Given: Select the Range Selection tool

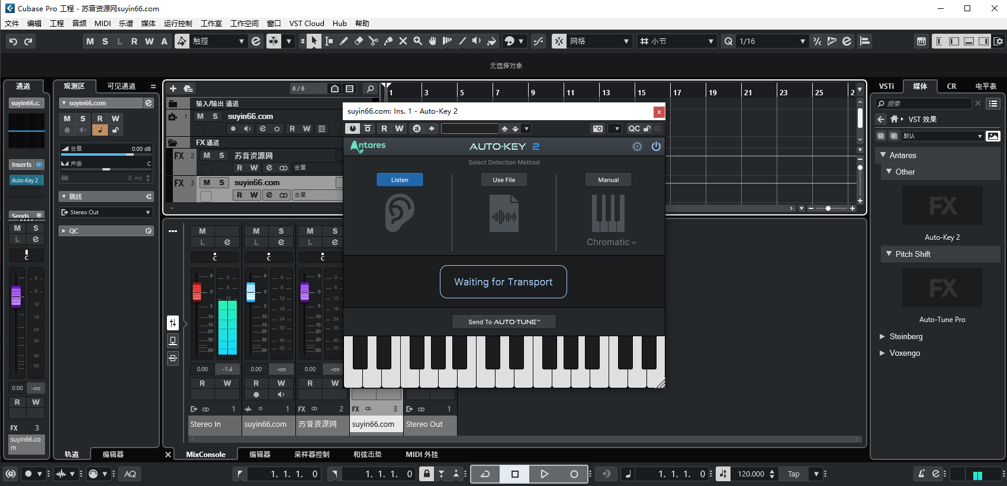Looking at the screenshot, I should [329, 41].
